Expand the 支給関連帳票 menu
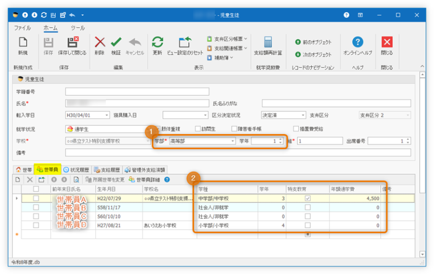Viewport: 434px width, 274px height. (x=227, y=48)
